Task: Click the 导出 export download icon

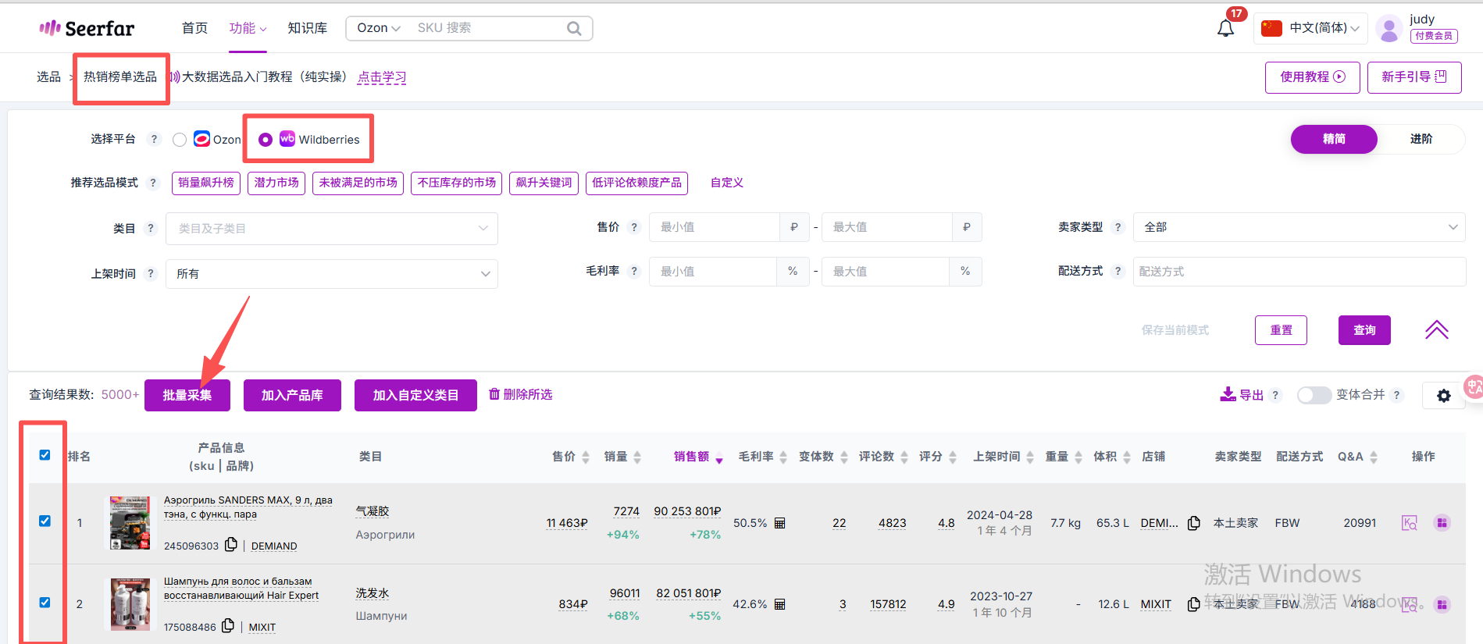Action: coord(1228,394)
